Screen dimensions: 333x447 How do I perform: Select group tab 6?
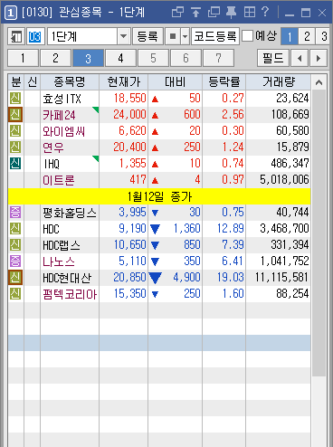click(x=186, y=58)
